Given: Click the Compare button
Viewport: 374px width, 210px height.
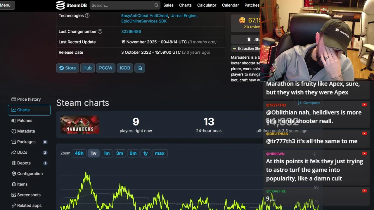Looking at the screenshot, I should [309, 103].
